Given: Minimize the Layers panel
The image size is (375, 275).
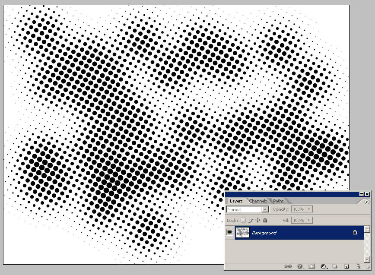Looking at the screenshot, I should click(x=362, y=194).
